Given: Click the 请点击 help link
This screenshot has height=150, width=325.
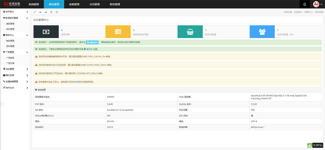Looking at the screenshot, I should (89, 49).
